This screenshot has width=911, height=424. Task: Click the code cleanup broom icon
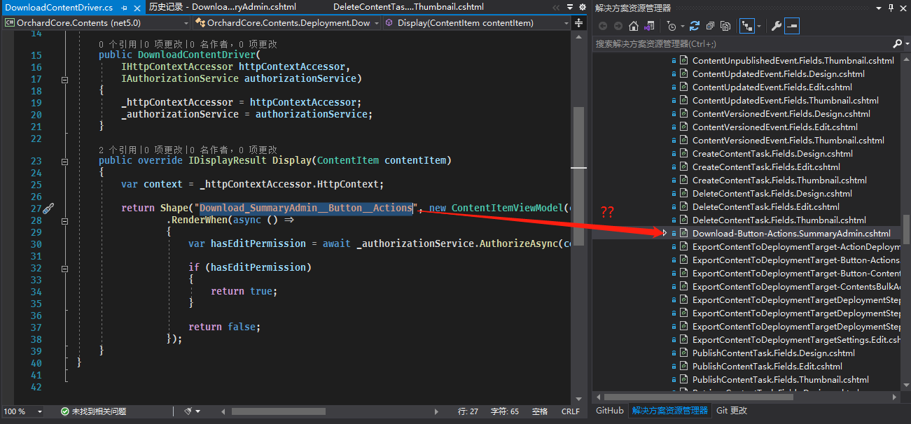point(188,411)
